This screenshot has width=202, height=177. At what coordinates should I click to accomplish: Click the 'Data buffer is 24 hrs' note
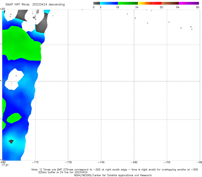tap(63, 172)
